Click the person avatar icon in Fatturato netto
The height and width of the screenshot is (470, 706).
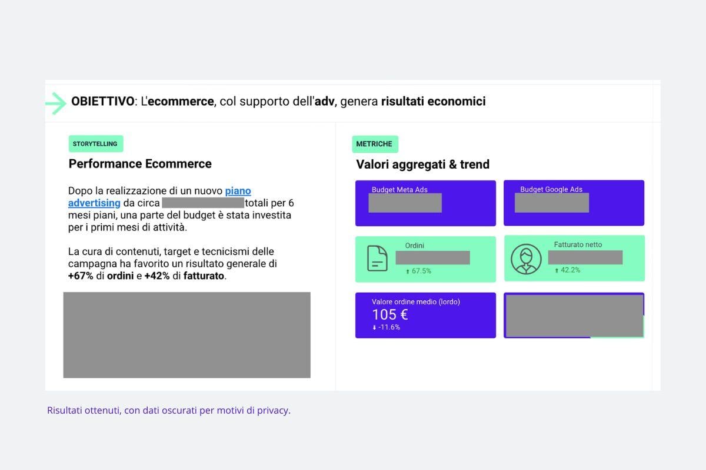pos(526,259)
